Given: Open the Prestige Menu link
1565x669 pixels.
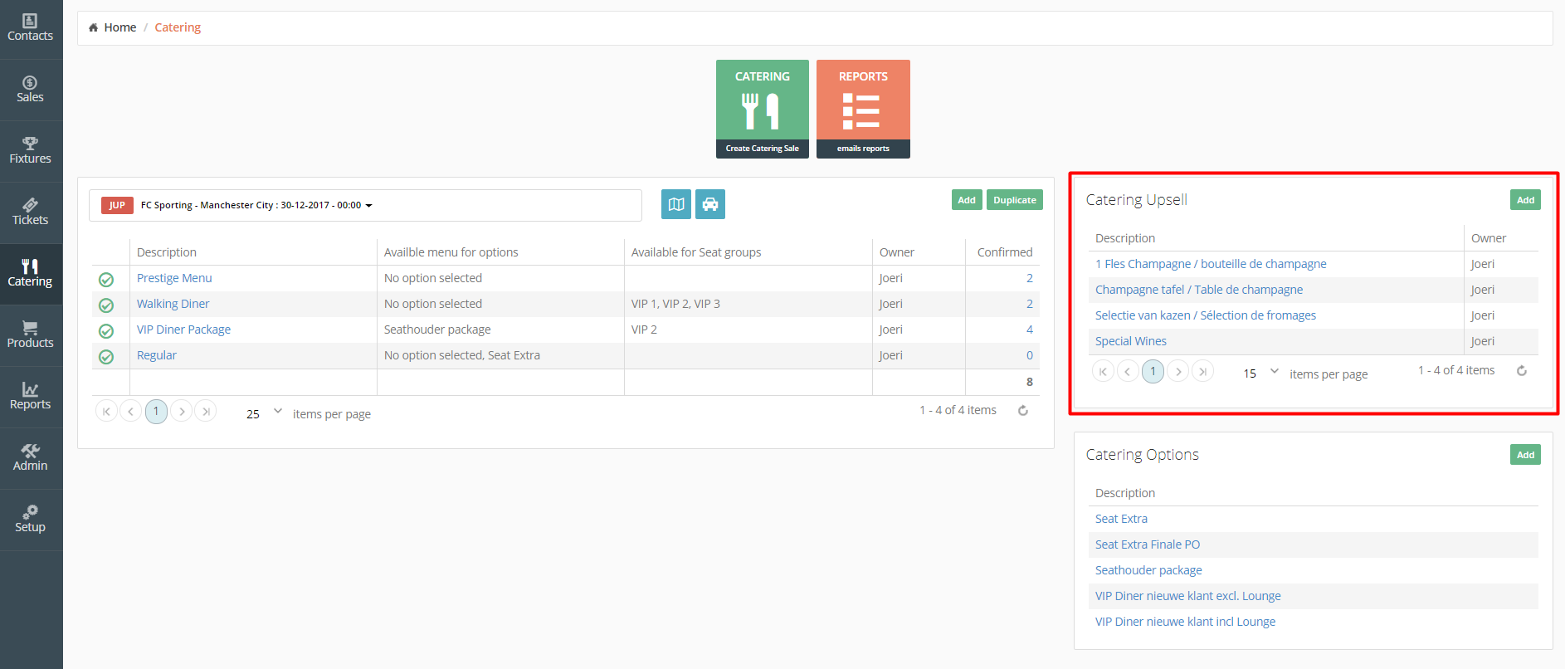Looking at the screenshot, I should pyautogui.click(x=174, y=278).
